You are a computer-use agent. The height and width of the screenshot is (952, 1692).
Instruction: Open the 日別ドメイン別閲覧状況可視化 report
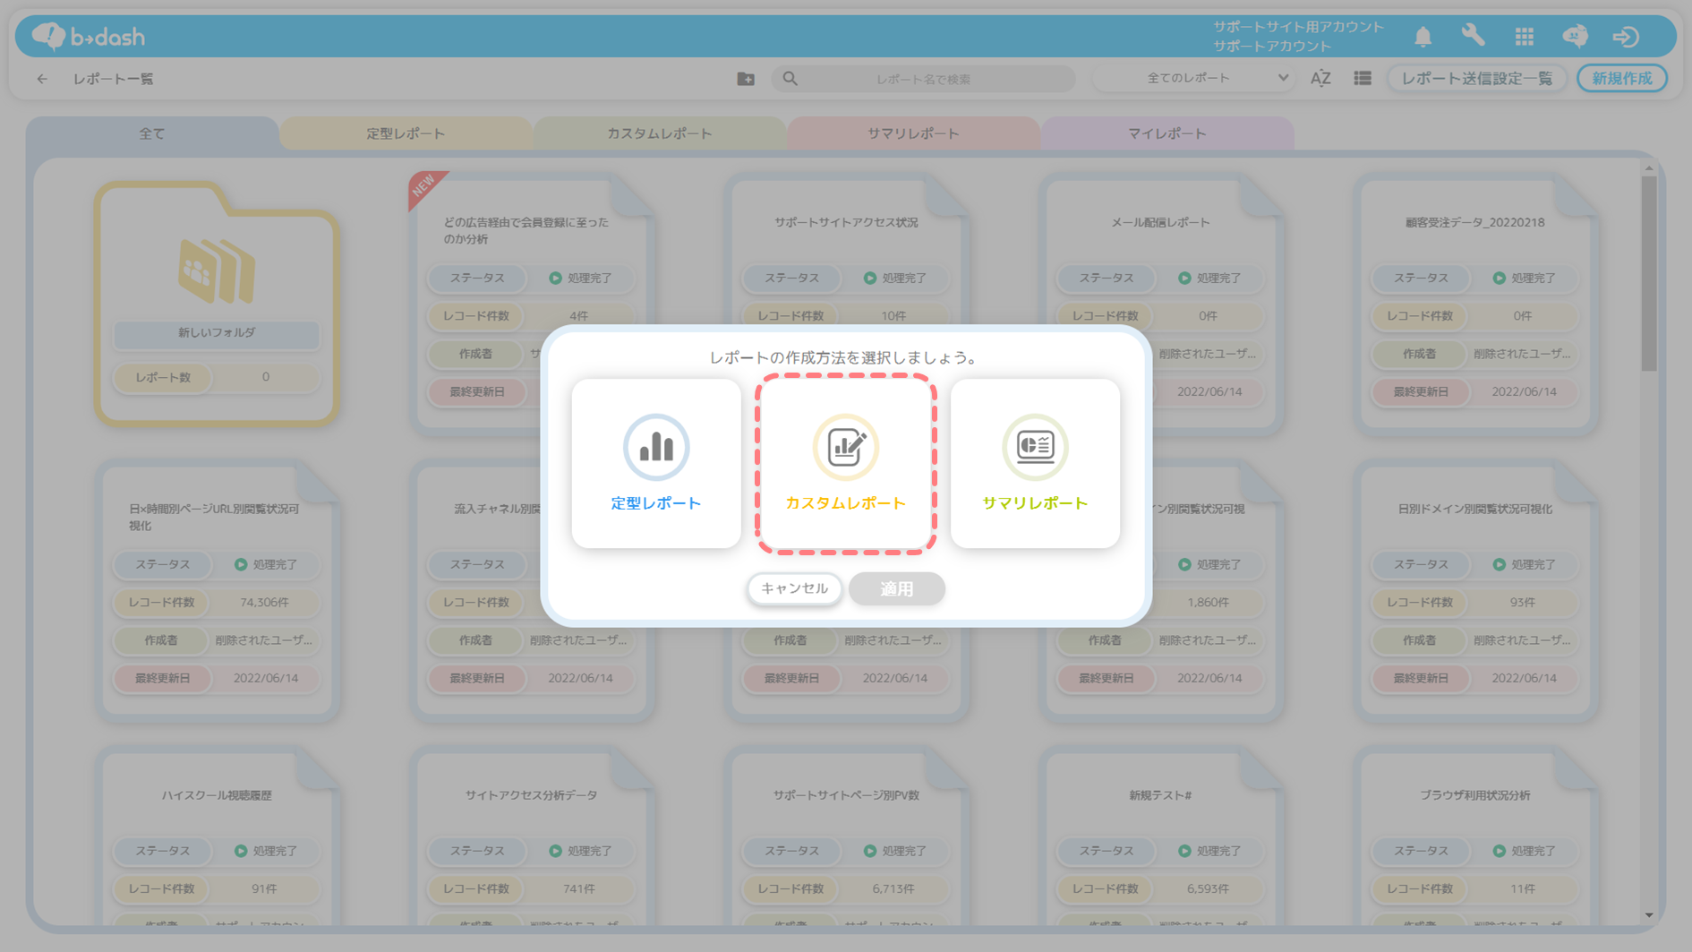1475,591
